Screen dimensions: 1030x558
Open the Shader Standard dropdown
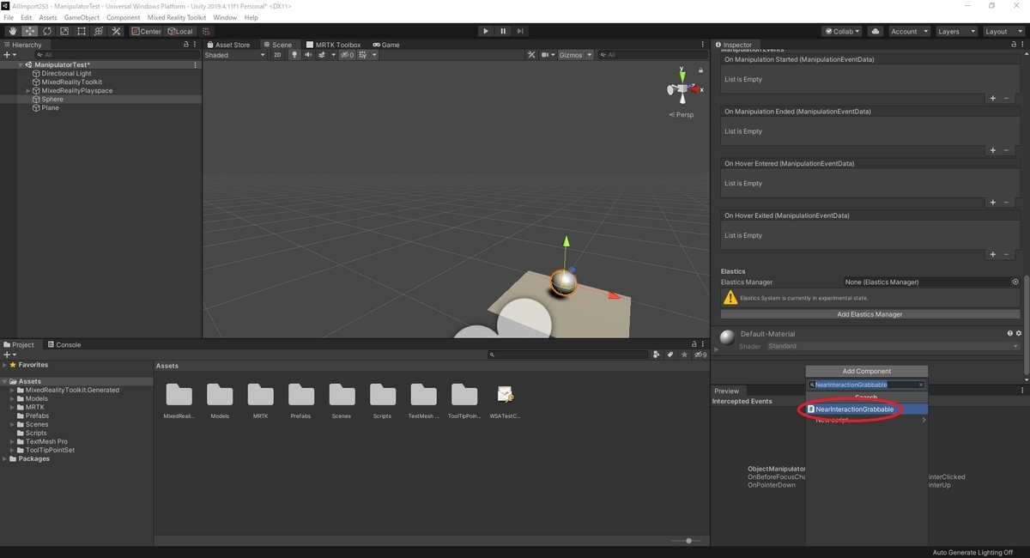892,346
